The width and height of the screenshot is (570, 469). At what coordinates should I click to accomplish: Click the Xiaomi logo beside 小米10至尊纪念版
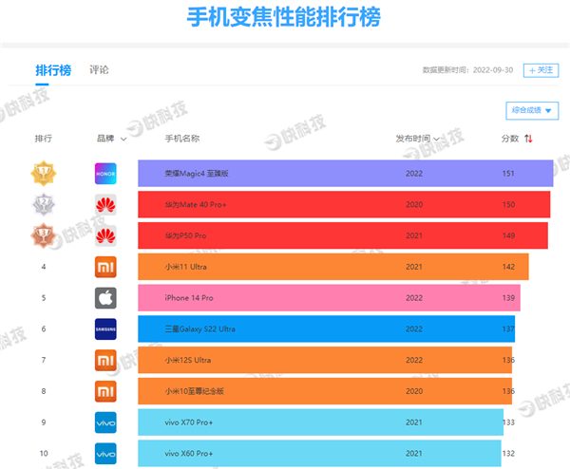pyautogui.click(x=105, y=391)
